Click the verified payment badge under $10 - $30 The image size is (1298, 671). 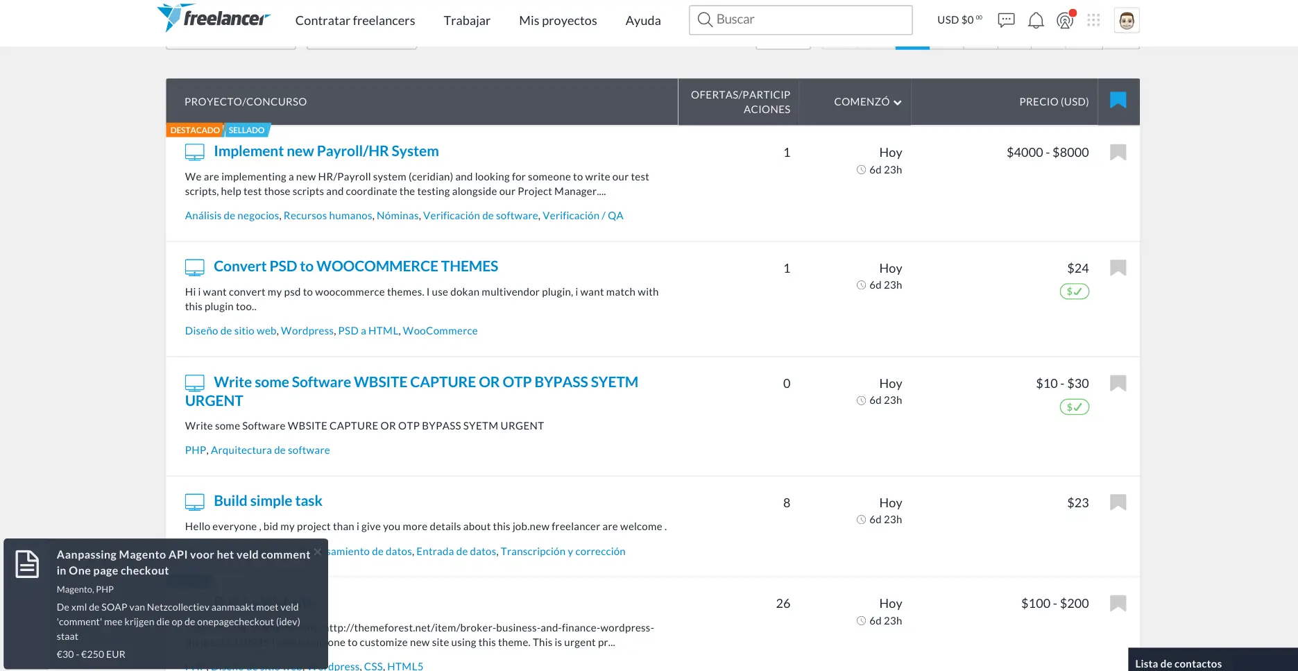click(x=1075, y=407)
